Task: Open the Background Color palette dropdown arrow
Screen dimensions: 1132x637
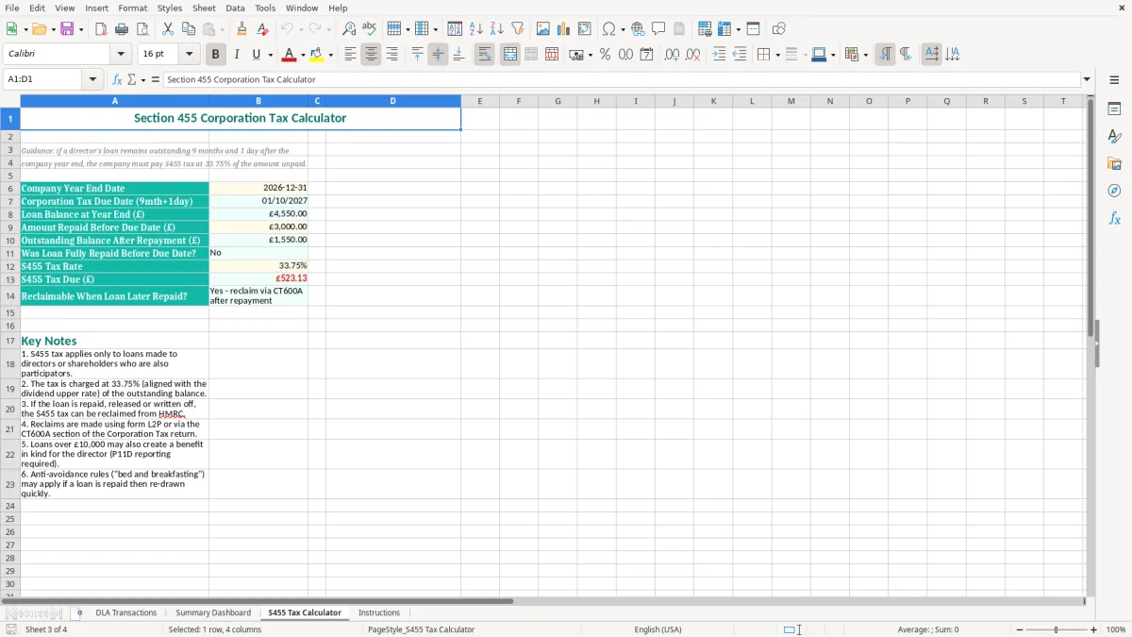Action: click(x=330, y=55)
